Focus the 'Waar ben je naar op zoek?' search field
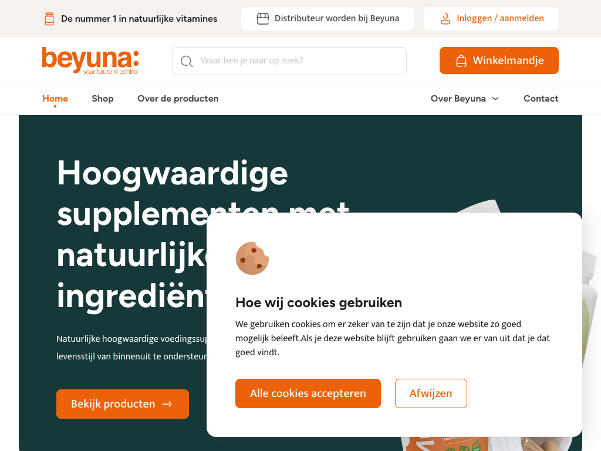This screenshot has height=451, width=601. tap(289, 61)
